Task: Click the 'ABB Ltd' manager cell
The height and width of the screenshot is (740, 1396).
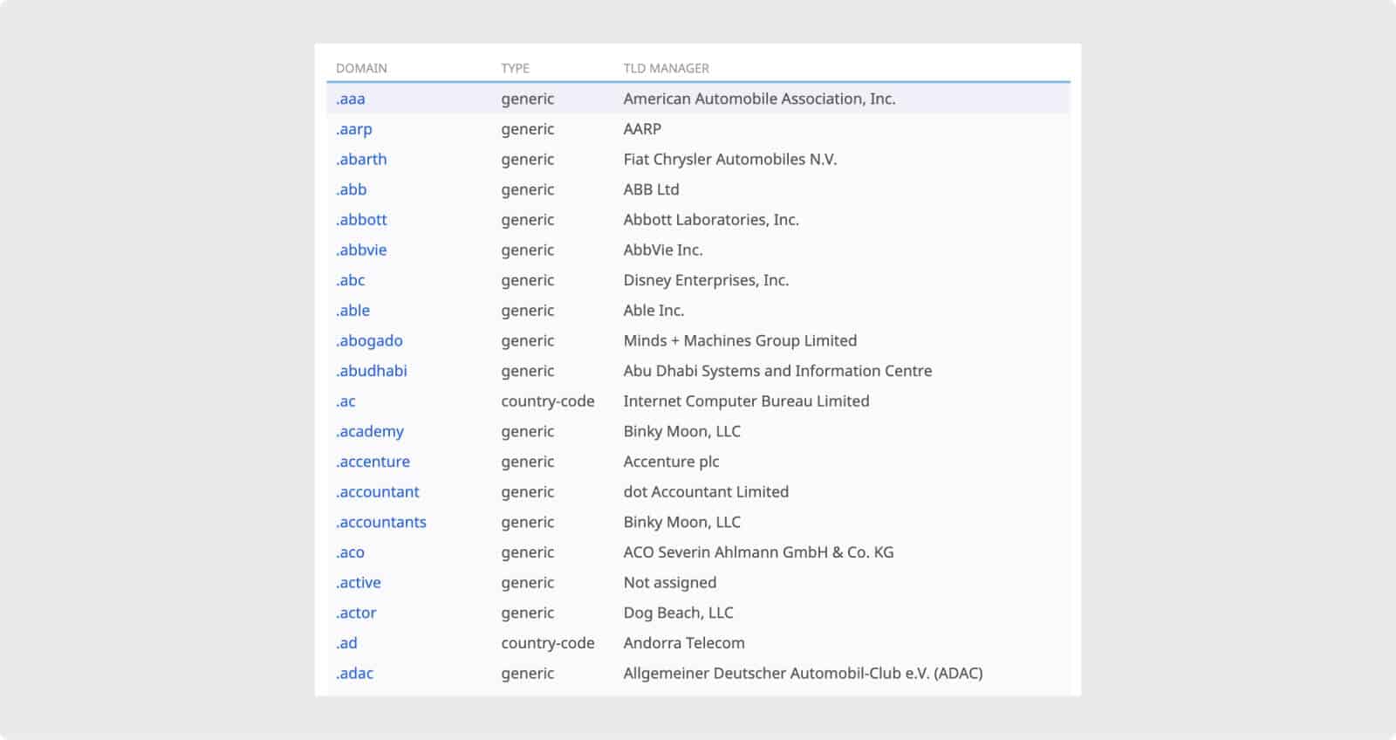Action: [651, 189]
